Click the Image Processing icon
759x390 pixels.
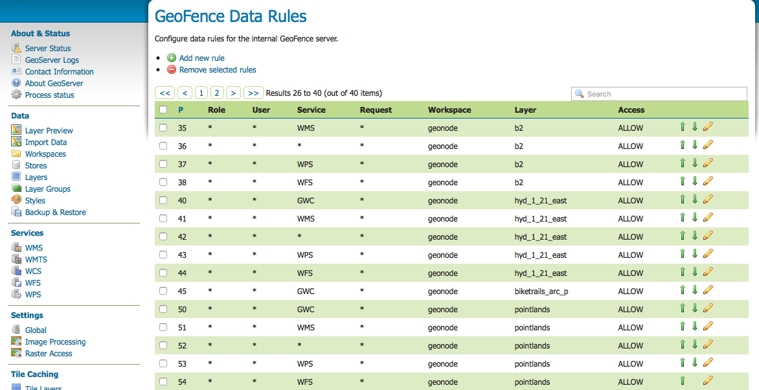[x=16, y=341]
